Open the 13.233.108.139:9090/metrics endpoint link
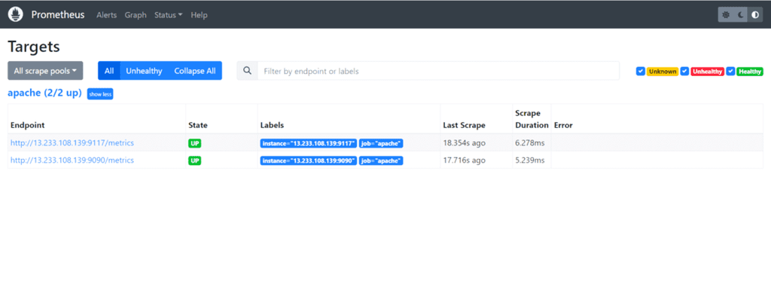The image size is (771, 302). (72, 160)
